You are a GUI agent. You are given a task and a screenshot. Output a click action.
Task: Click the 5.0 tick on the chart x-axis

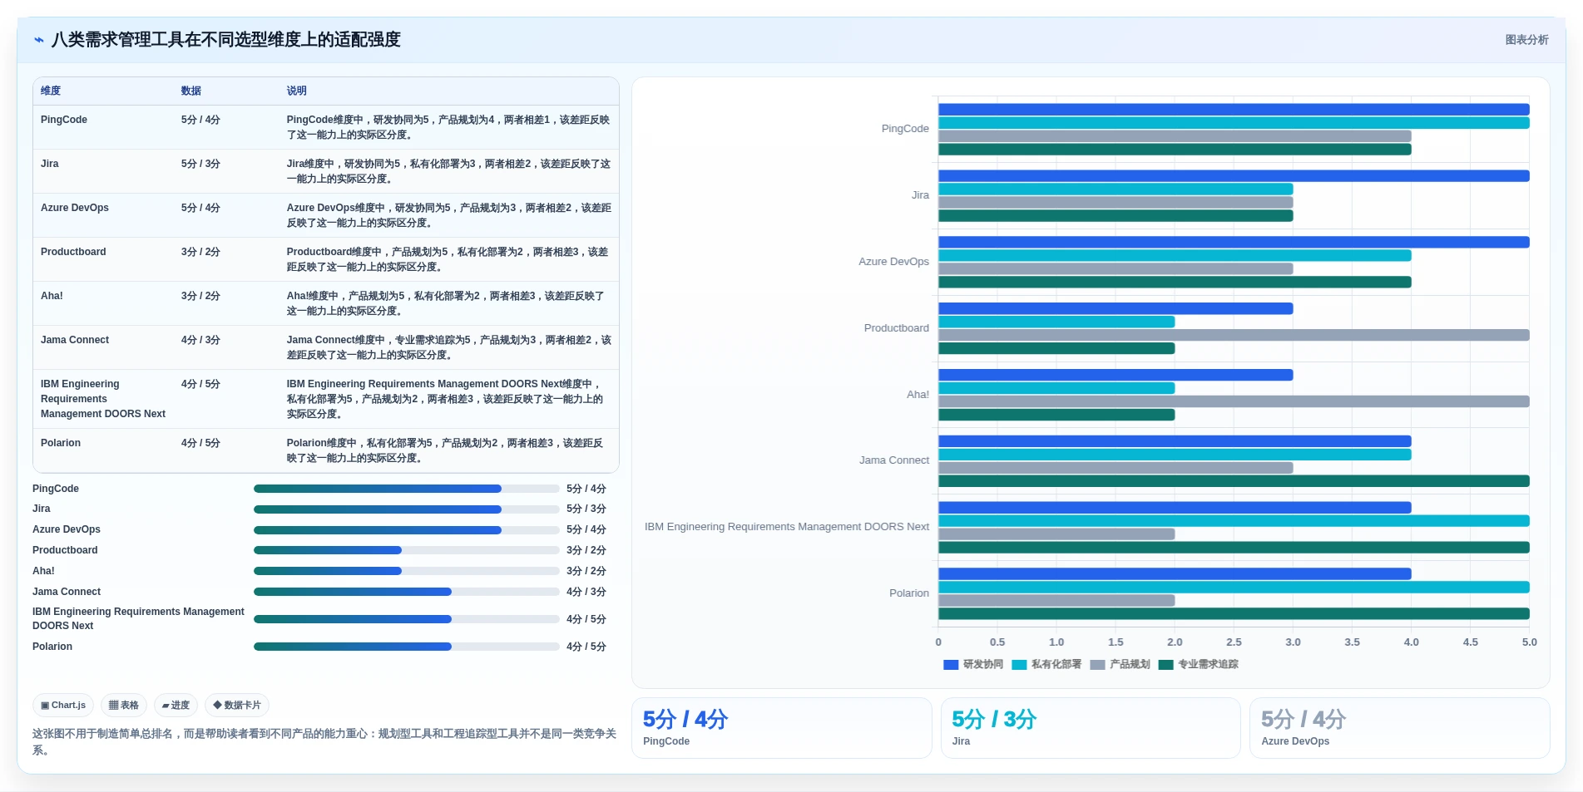coord(1530,642)
